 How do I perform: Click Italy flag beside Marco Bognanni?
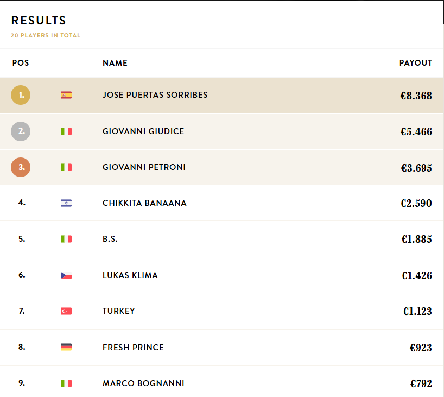point(66,383)
